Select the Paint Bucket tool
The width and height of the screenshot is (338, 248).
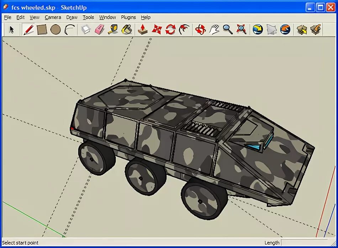coord(127,29)
